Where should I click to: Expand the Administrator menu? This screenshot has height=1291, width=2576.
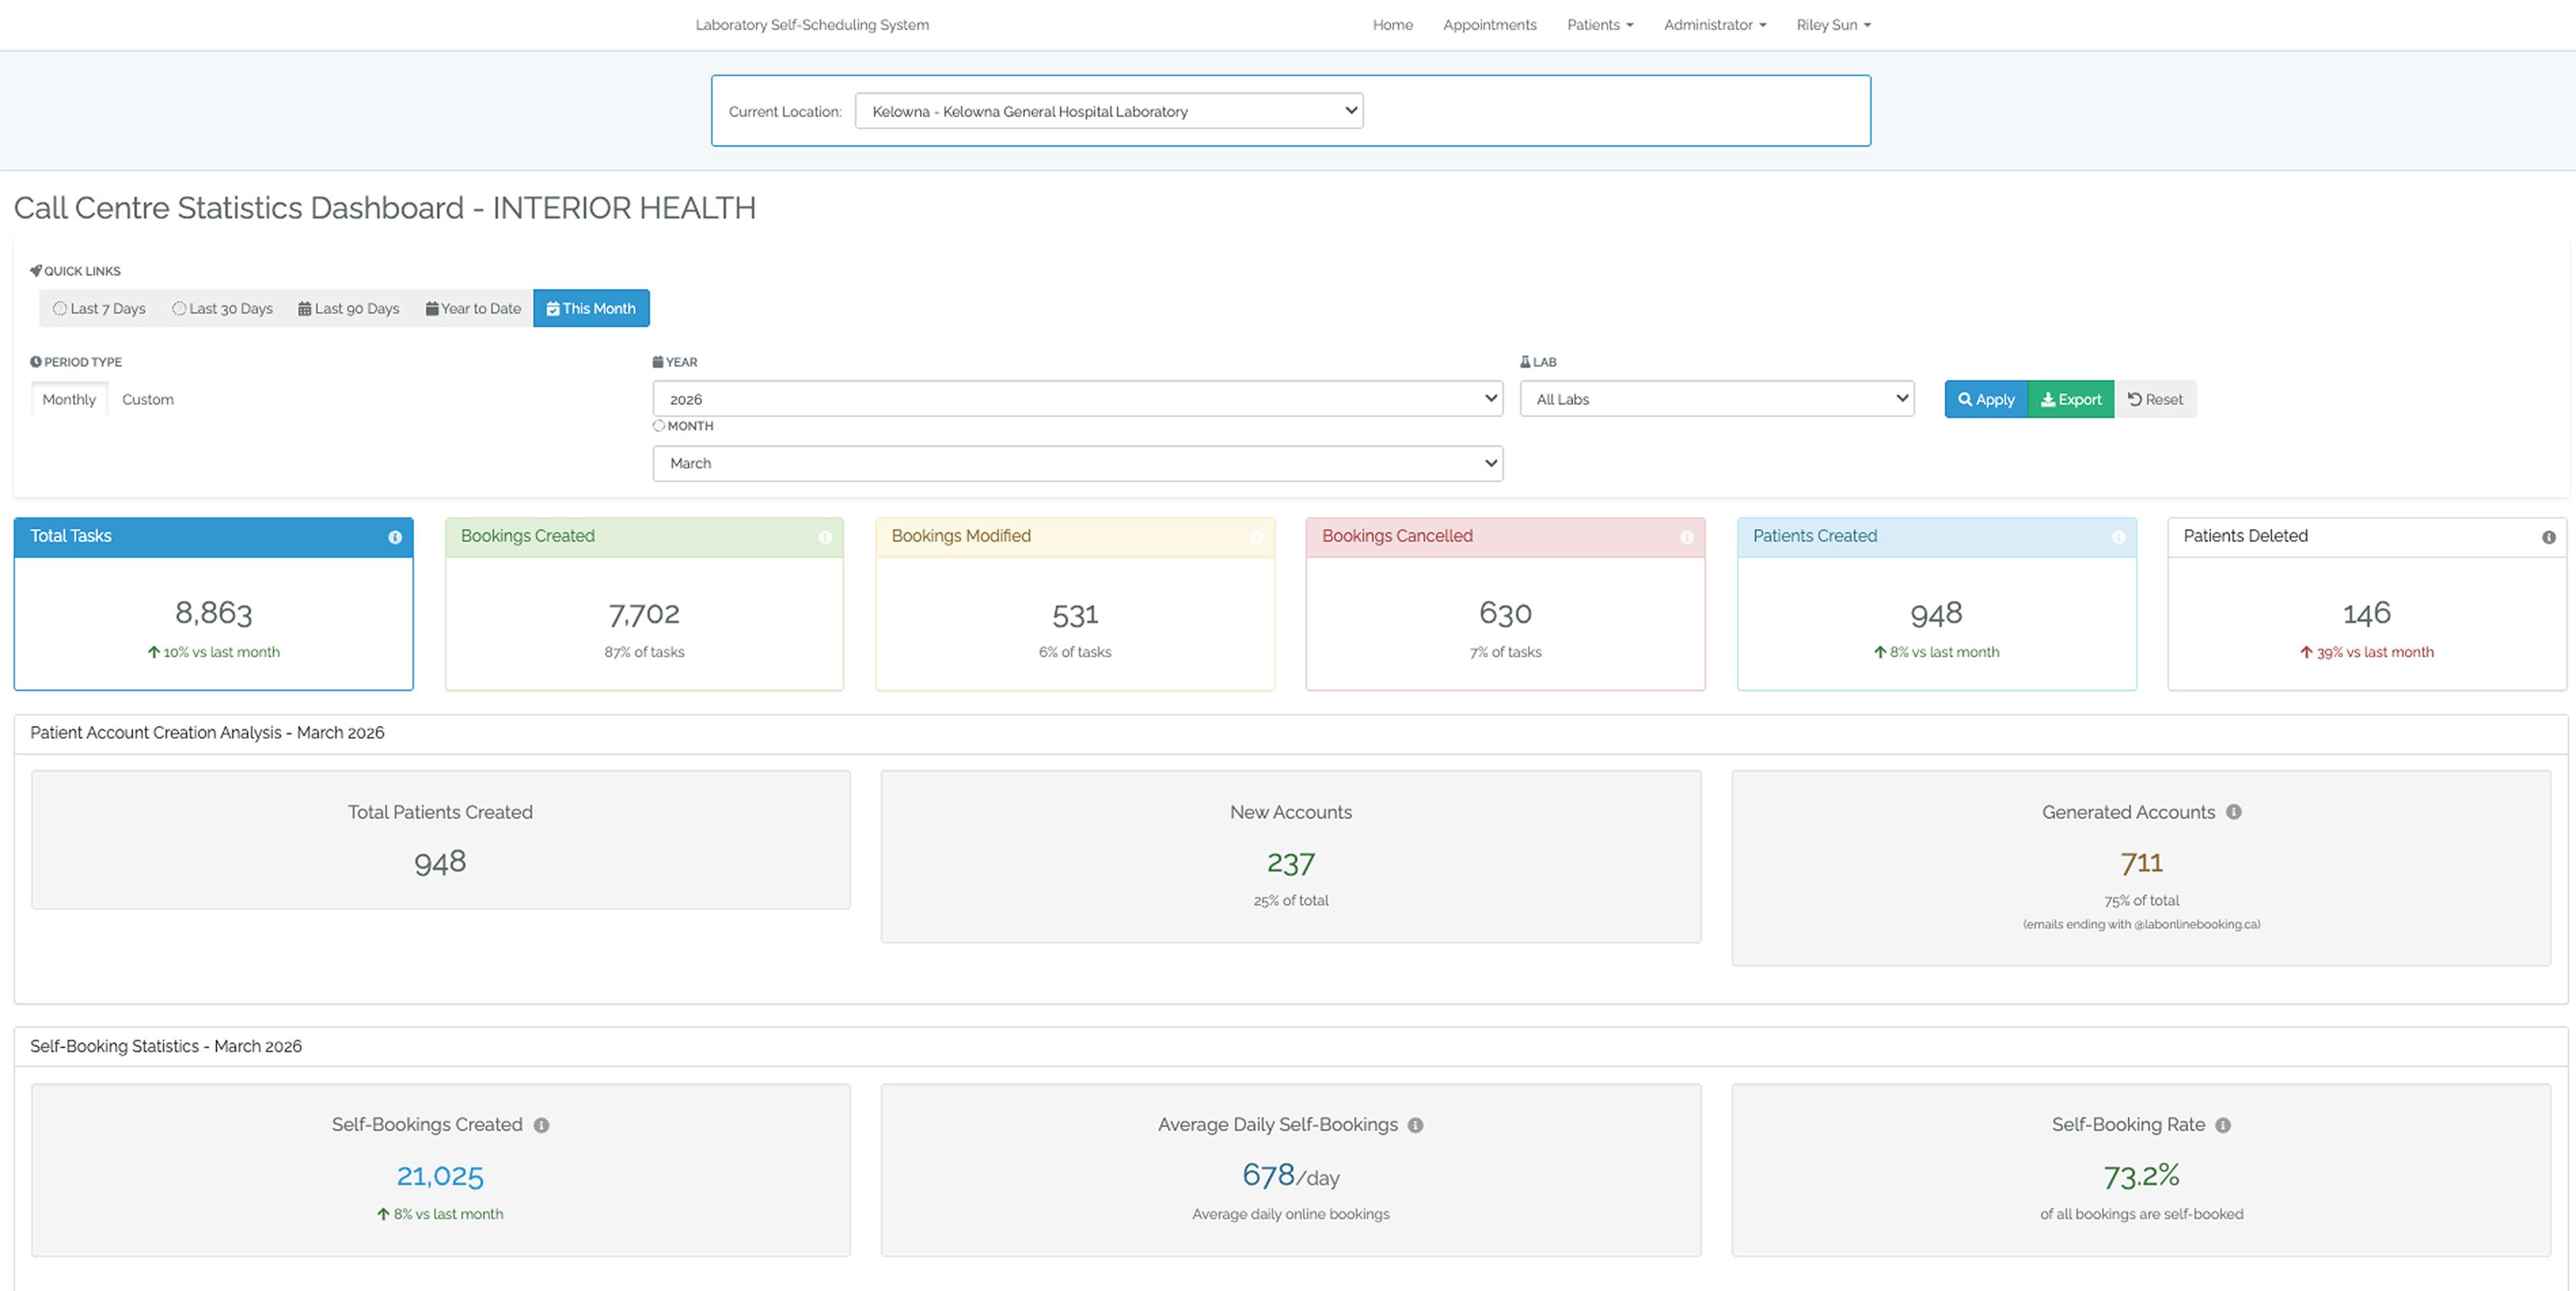tap(1715, 25)
